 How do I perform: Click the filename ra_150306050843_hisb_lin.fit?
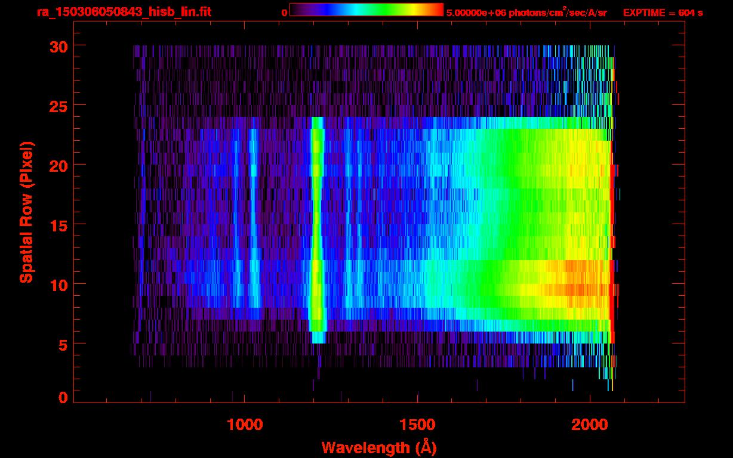124,12
